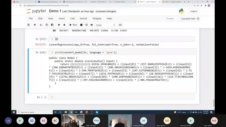Move selected cell down with the arrow
The height and width of the screenshot is (127, 226).
[64, 25]
